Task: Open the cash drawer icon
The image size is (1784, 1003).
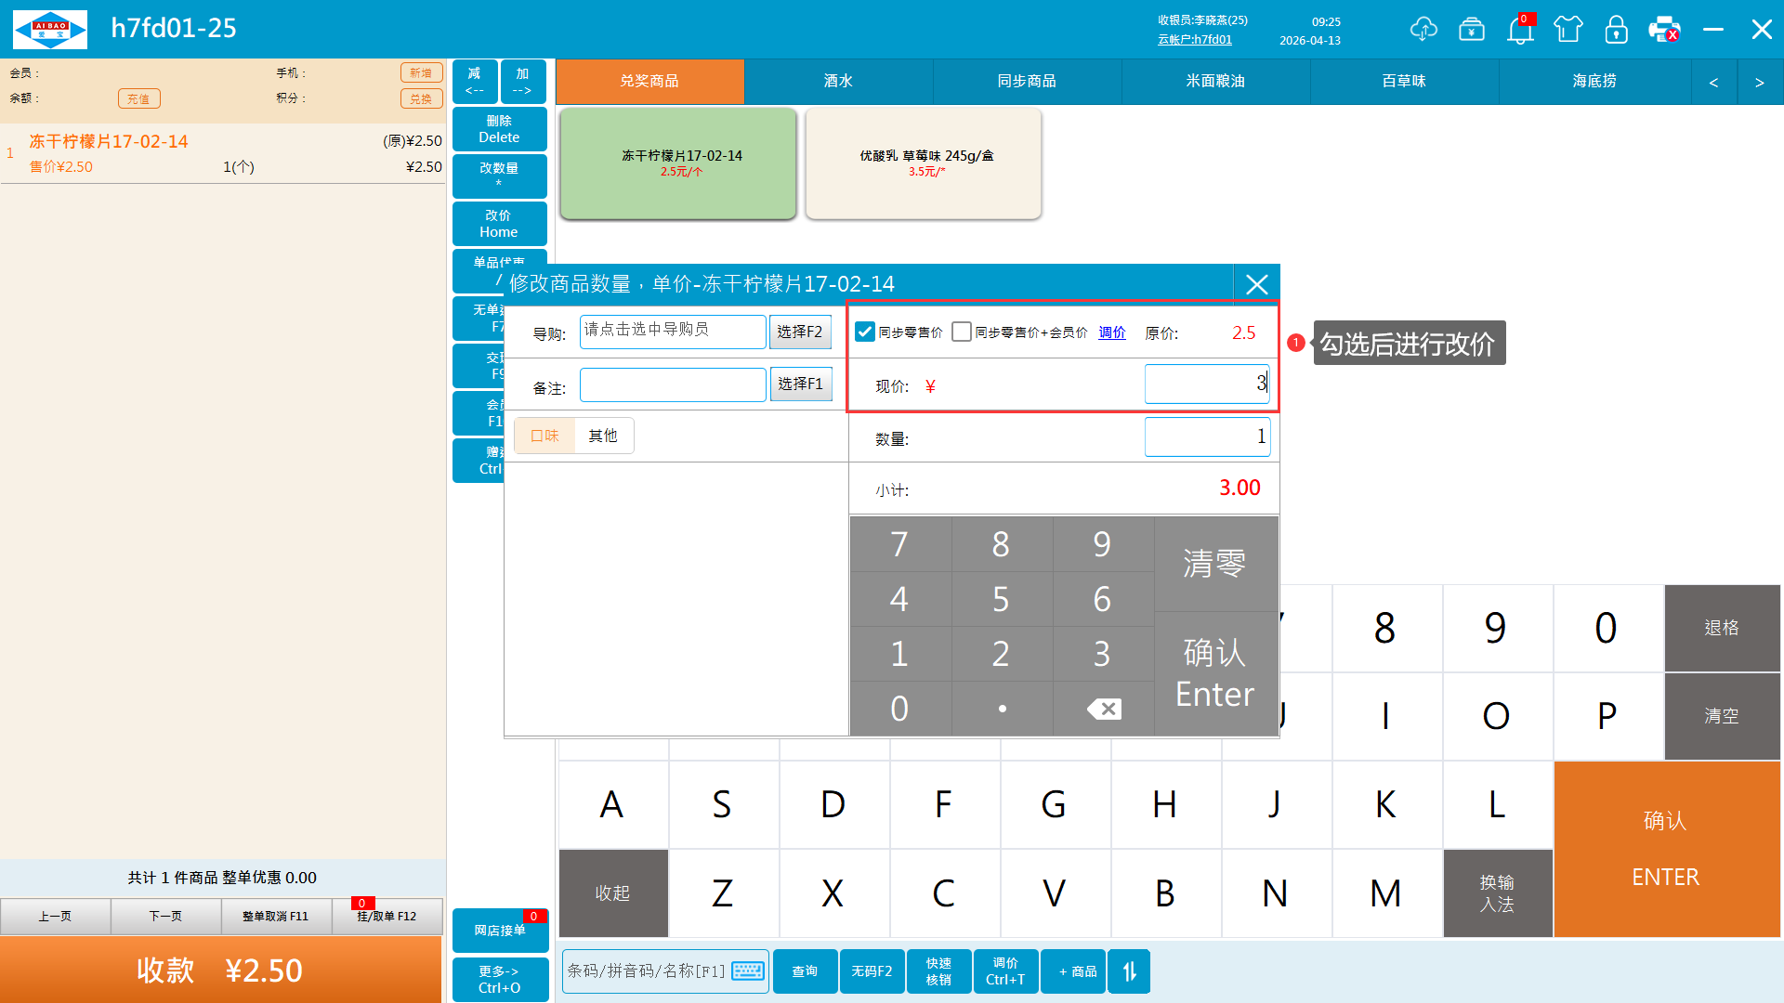Action: coord(1472,30)
